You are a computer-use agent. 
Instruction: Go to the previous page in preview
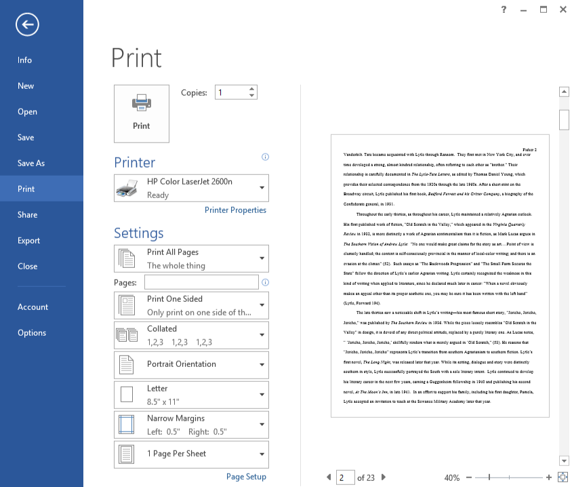point(329,478)
